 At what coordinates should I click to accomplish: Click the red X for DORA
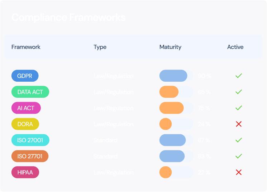coord(239,124)
